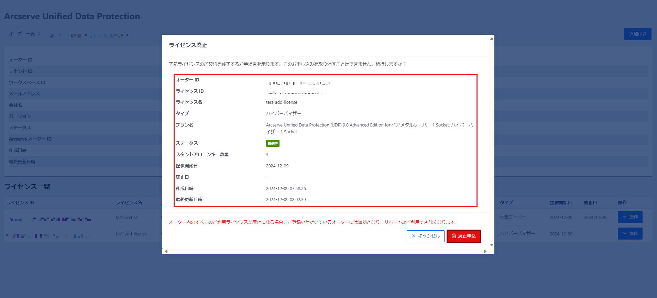The height and width of the screenshot is (298, 657).
Task: Click the キャンセル button in the dialog
Action: [426, 236]
